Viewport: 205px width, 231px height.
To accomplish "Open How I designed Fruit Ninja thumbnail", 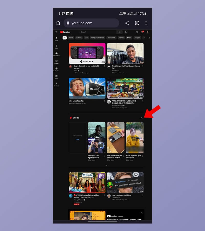I will click(x=125, y=182).
